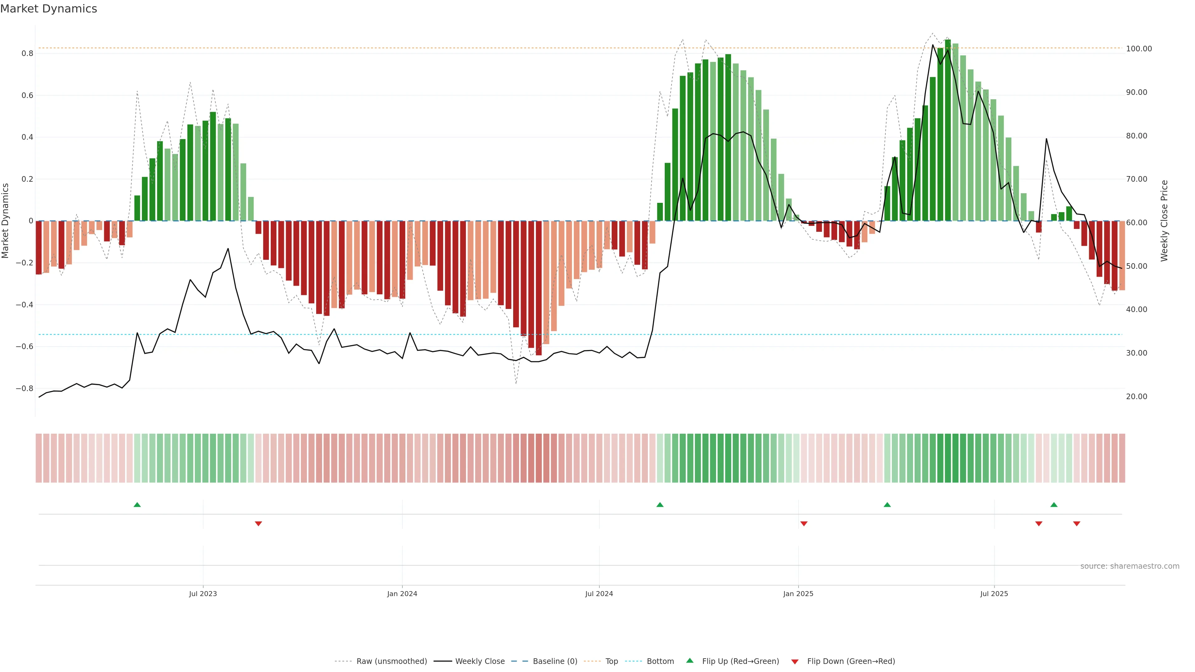Click the green triangle icon in the legend
This screenshot has height=672, width=1195.
pos(690,660)
